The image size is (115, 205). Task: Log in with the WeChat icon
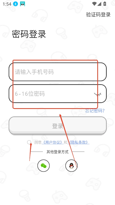[43, 166]
